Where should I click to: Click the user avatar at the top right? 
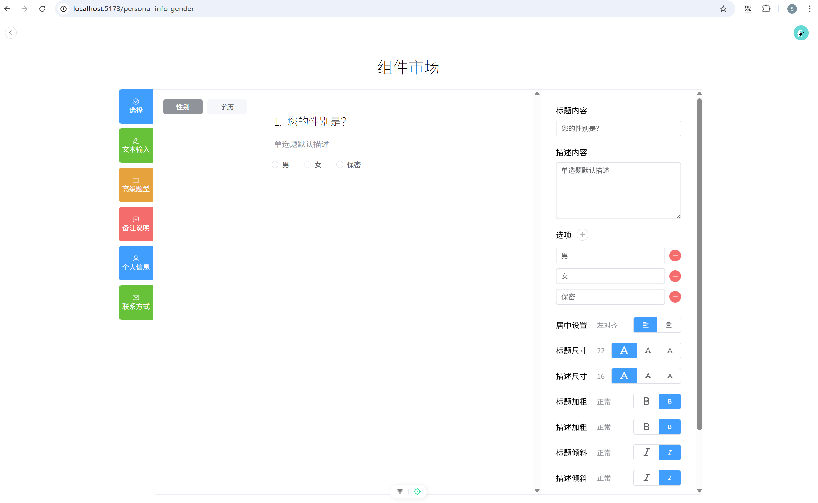coord(801,33)
